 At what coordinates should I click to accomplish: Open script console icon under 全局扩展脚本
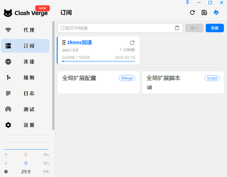click(x=149, y=87)
